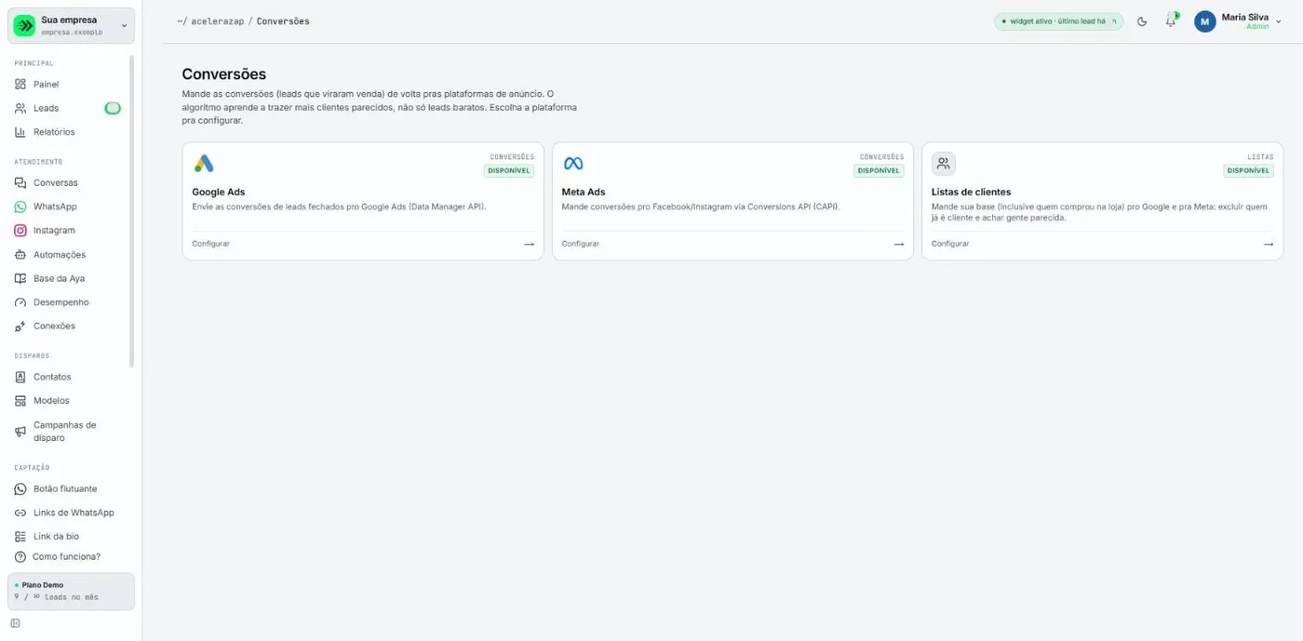Toggle the green Leads switch indicator

(113, 108)
